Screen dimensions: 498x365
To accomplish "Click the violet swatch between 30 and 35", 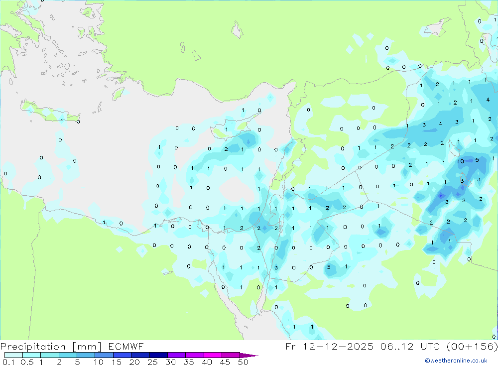I will (x=177, y=355).
